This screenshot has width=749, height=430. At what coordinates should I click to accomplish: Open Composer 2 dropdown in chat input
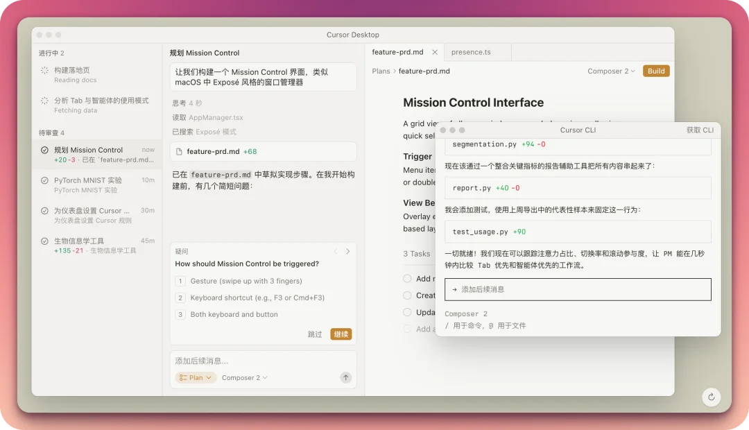(245, 377)
